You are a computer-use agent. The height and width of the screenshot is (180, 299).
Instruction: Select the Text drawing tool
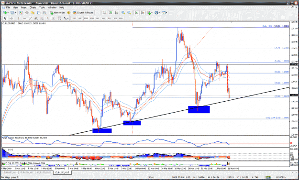(48, 18)
